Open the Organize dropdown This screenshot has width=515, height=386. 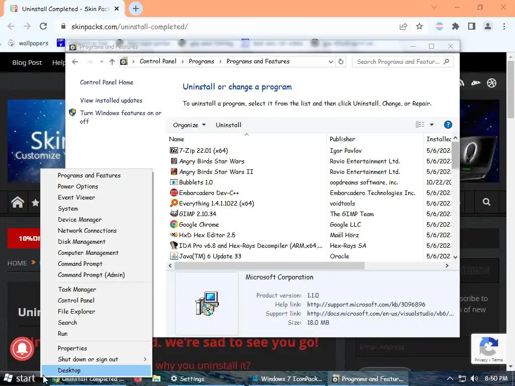[189, 125]
